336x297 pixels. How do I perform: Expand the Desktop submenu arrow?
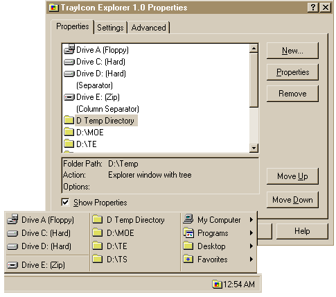coord(251,246)
